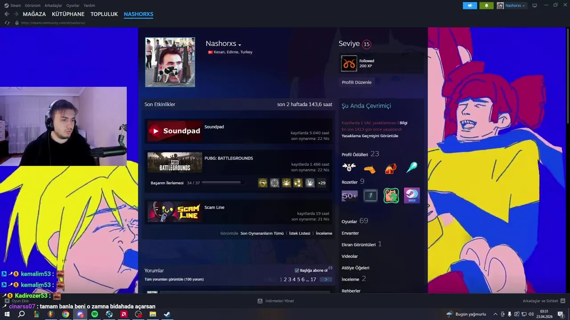Image resolution: width=570 pixels, height=320 pixels.
Task: Click the page scrollbar on the right
Action: point(568,76)
